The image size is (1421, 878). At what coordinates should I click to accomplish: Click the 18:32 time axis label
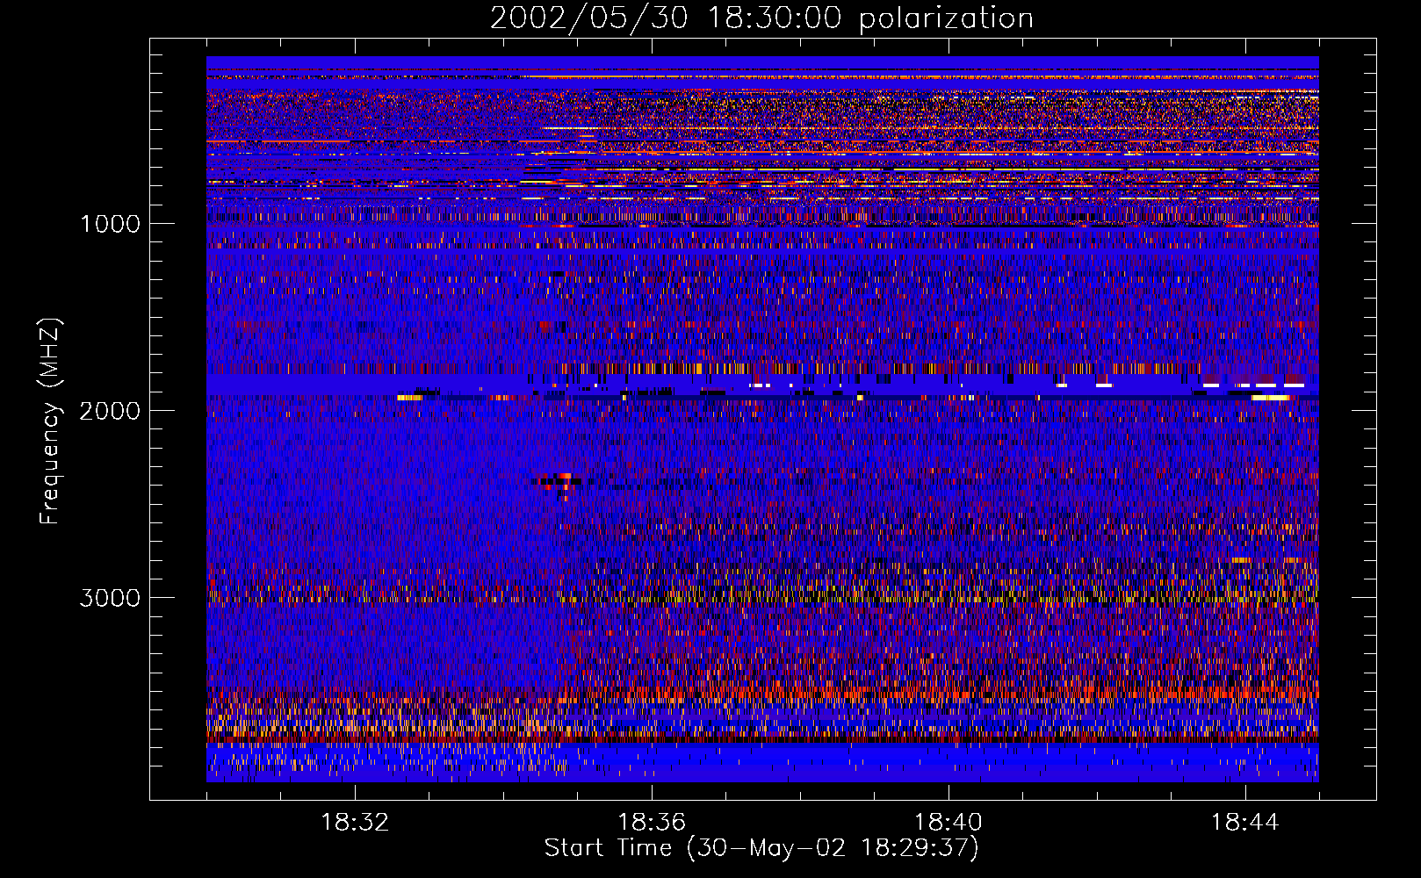(x=355, y=823)
